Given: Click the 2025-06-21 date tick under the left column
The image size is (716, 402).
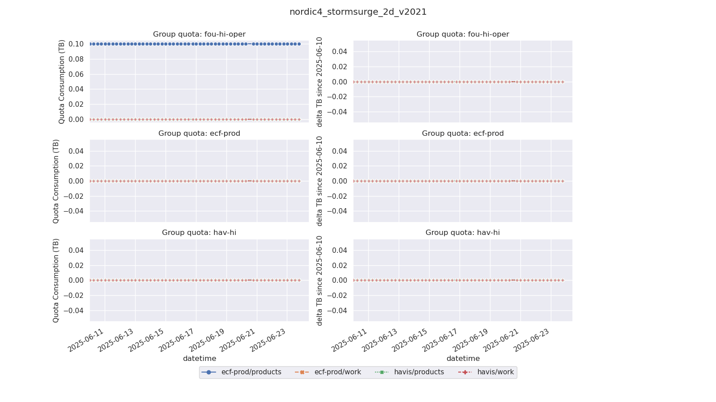Looking at the screenshot, I should pyautogui.click(x=238, y=340).
